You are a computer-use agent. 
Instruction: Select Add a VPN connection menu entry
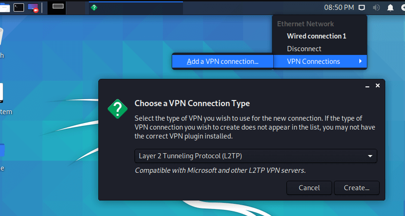[x=222, y=62]
